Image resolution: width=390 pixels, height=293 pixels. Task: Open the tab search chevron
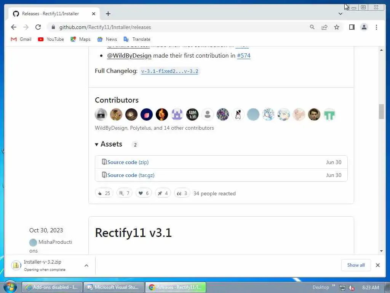(x=340, y=14)
